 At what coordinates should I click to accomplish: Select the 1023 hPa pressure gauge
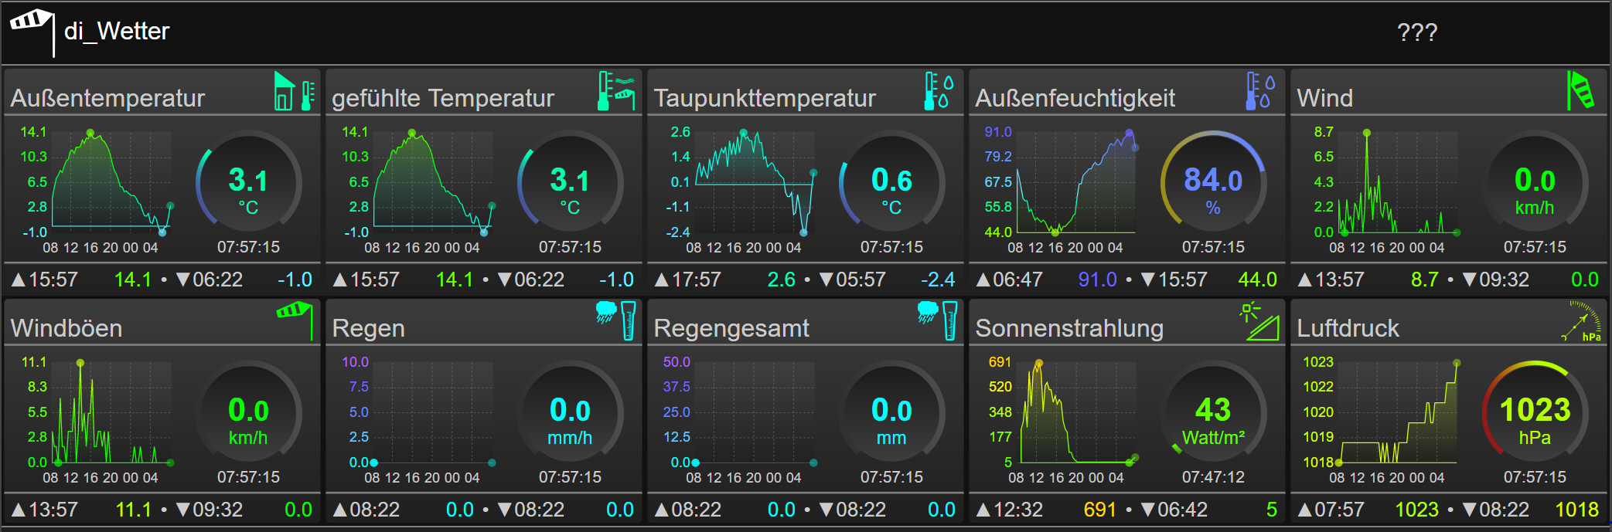tap(1535, 412)
